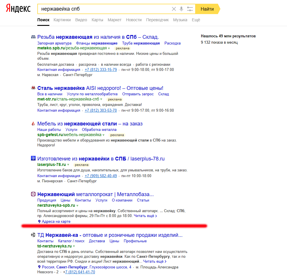
Task: Open the Труба нержавеющая sitelink
Action: (141, 43)
